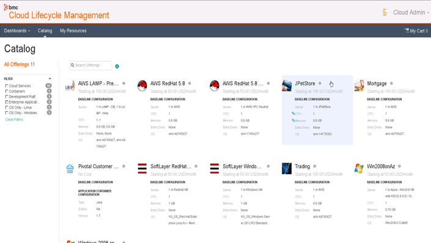Screen dimensions: 431x243
Task: Click the first AWS RedHat 5.8 logo
Action: (142, 85)
